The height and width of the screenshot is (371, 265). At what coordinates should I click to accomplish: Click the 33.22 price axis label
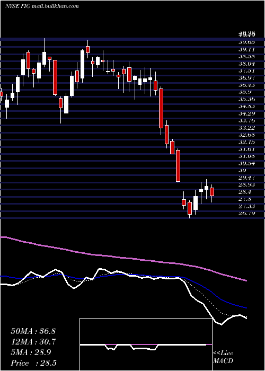click(246, 128)
